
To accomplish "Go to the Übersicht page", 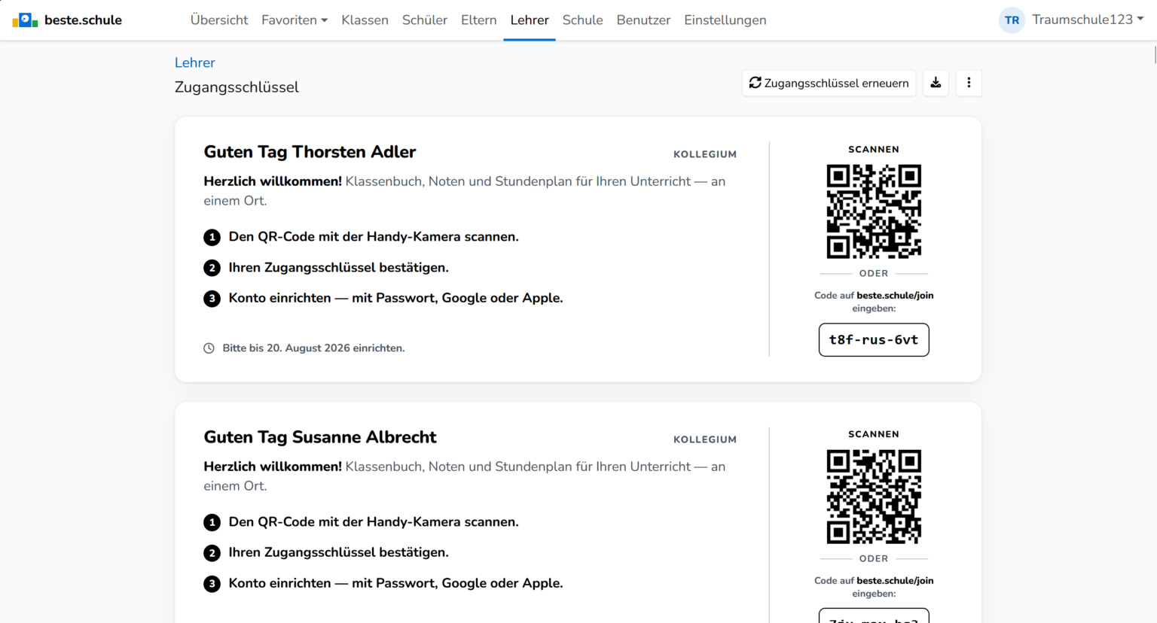I will coord(219,20).
